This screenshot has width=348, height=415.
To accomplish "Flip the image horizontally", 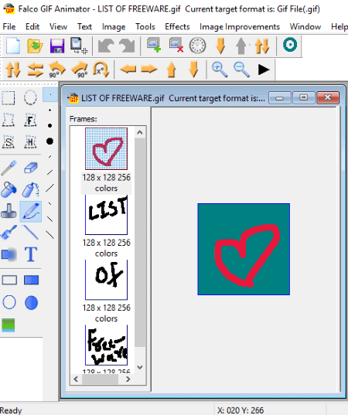I will tap(36, 70).
